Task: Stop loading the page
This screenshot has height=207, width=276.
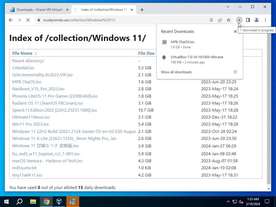Action: pyautogui.click(x=28, y=20)
